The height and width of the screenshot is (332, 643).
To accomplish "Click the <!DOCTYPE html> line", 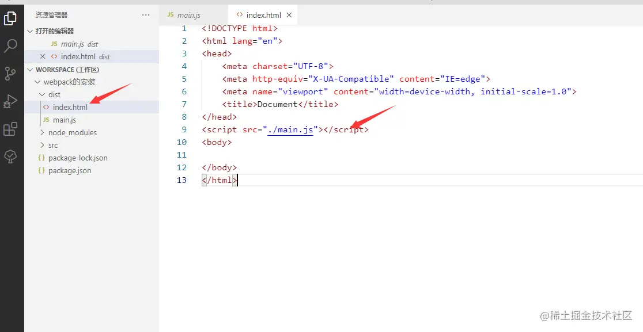I will tap(240, 29).
